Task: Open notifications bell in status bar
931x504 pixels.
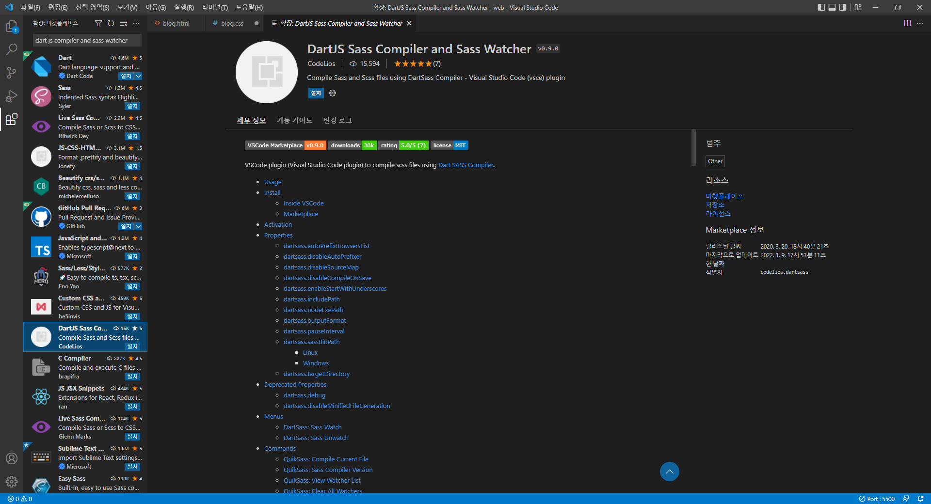Action: tap(920, 499)
